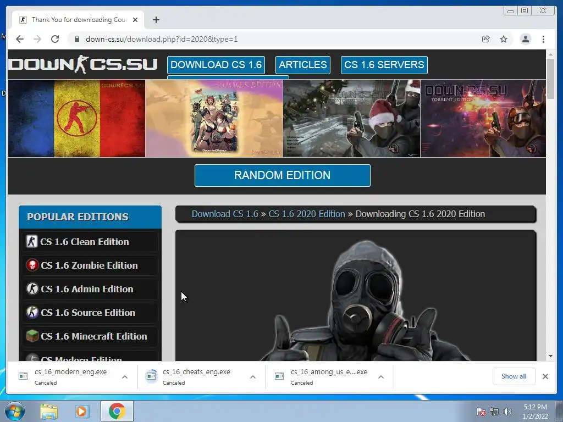Select the 'Thank You for downloading' tab
Image resolution: width=563 pixels, height=422 pixels.
coord(78,20)
